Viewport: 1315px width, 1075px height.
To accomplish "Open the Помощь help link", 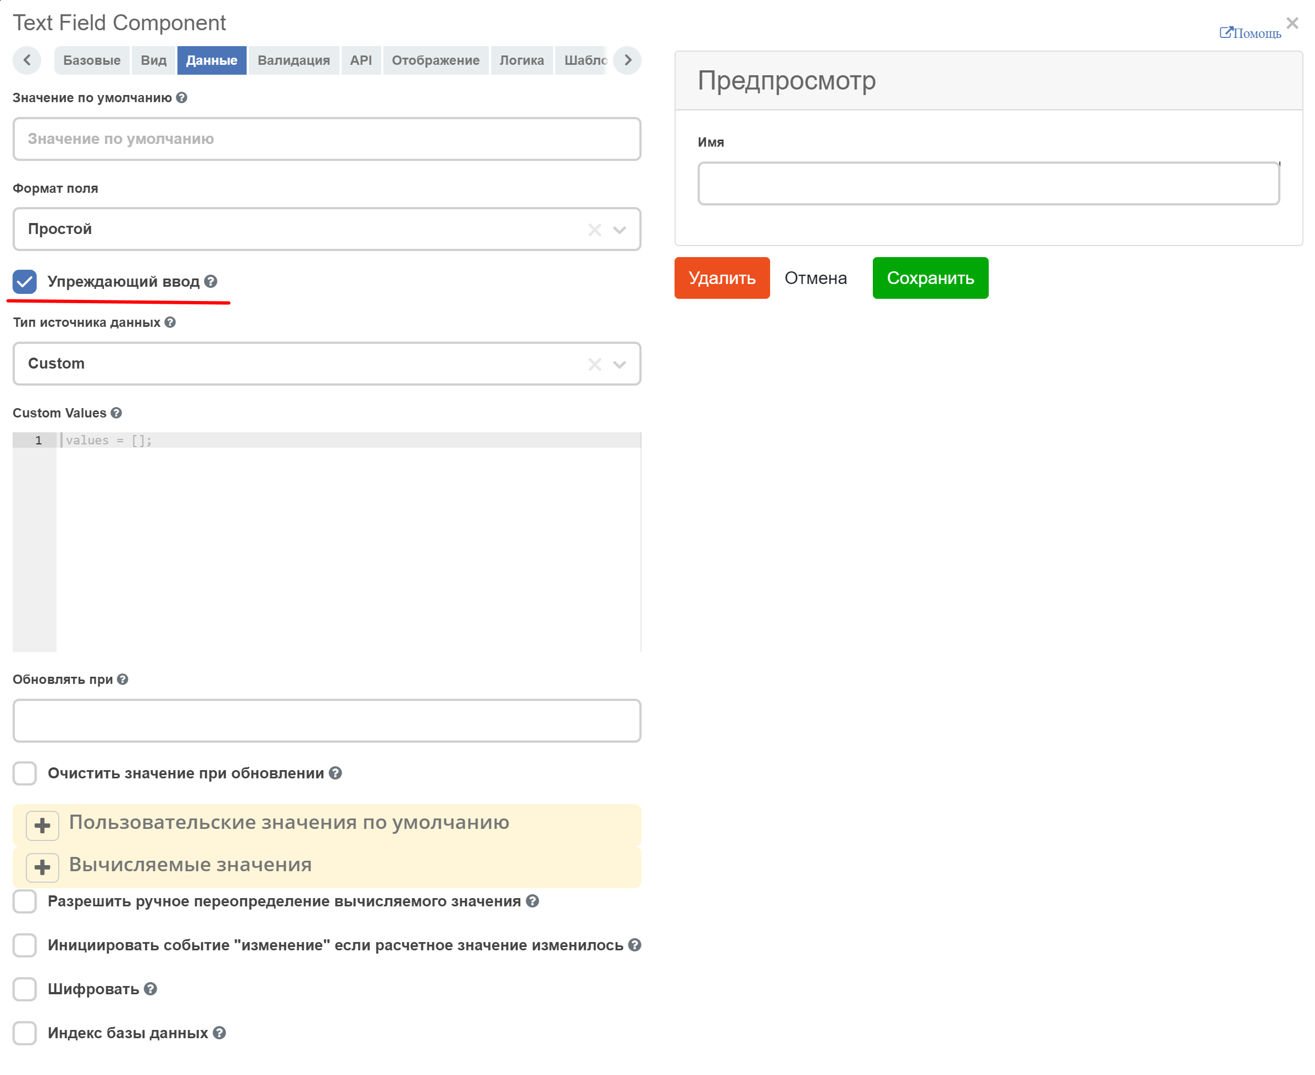I will click(1250, 33).
